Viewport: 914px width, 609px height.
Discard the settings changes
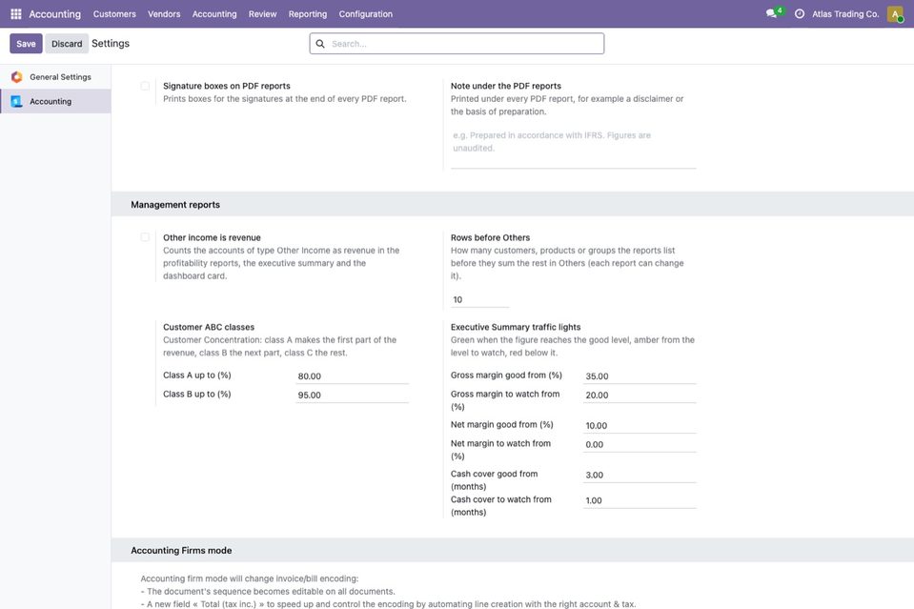[67, 44]
